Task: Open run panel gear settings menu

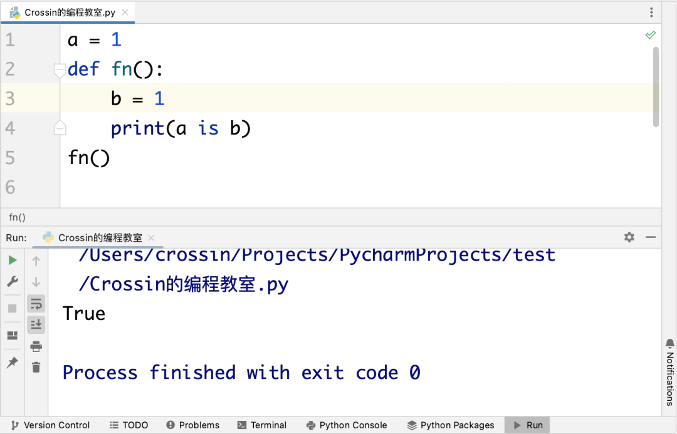Action: coord(629,237)
